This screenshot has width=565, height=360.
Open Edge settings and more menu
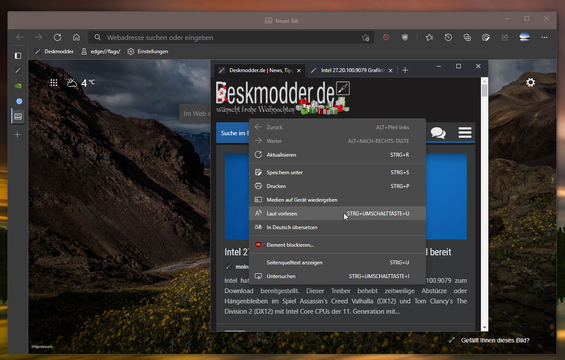tap(544, 37)
